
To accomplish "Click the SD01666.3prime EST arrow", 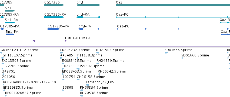I will pos(182,58).
